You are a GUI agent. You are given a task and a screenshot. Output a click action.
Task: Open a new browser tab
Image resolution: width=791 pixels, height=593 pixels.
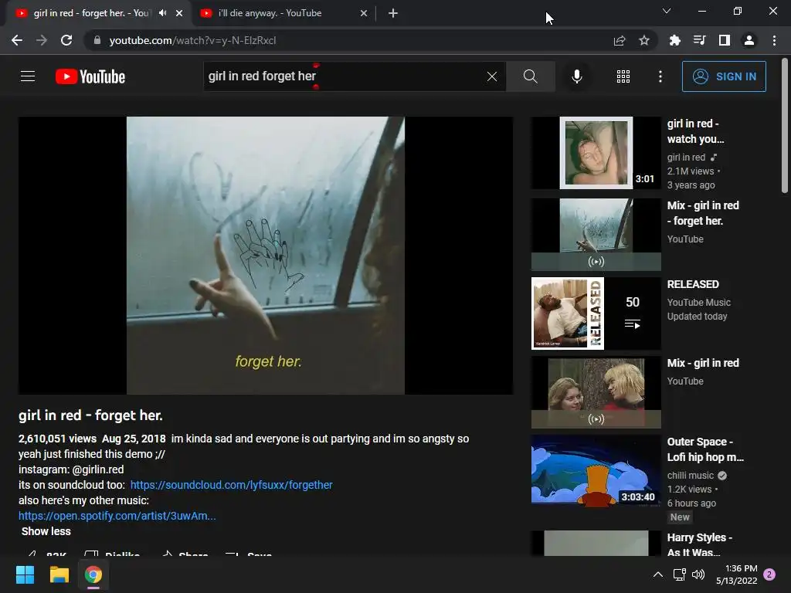coord(393,13)
